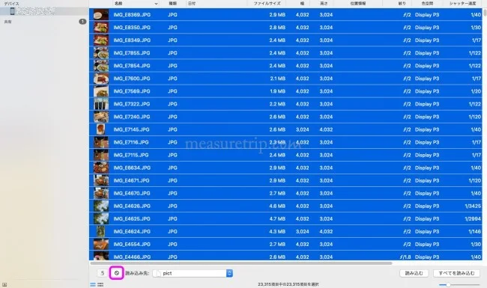Viewport: 487px width, 288px height.
Task: Click thumbnail of IMG_E7145.JPG
Action: pos(101,129)
